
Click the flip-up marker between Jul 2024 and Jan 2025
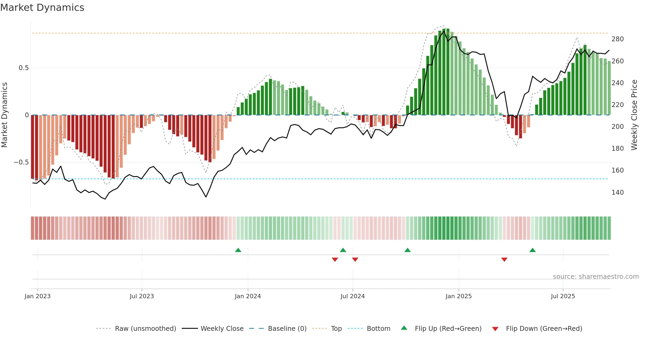(407, 250)
